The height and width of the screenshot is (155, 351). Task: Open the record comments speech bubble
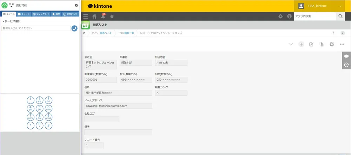(346, 56)
